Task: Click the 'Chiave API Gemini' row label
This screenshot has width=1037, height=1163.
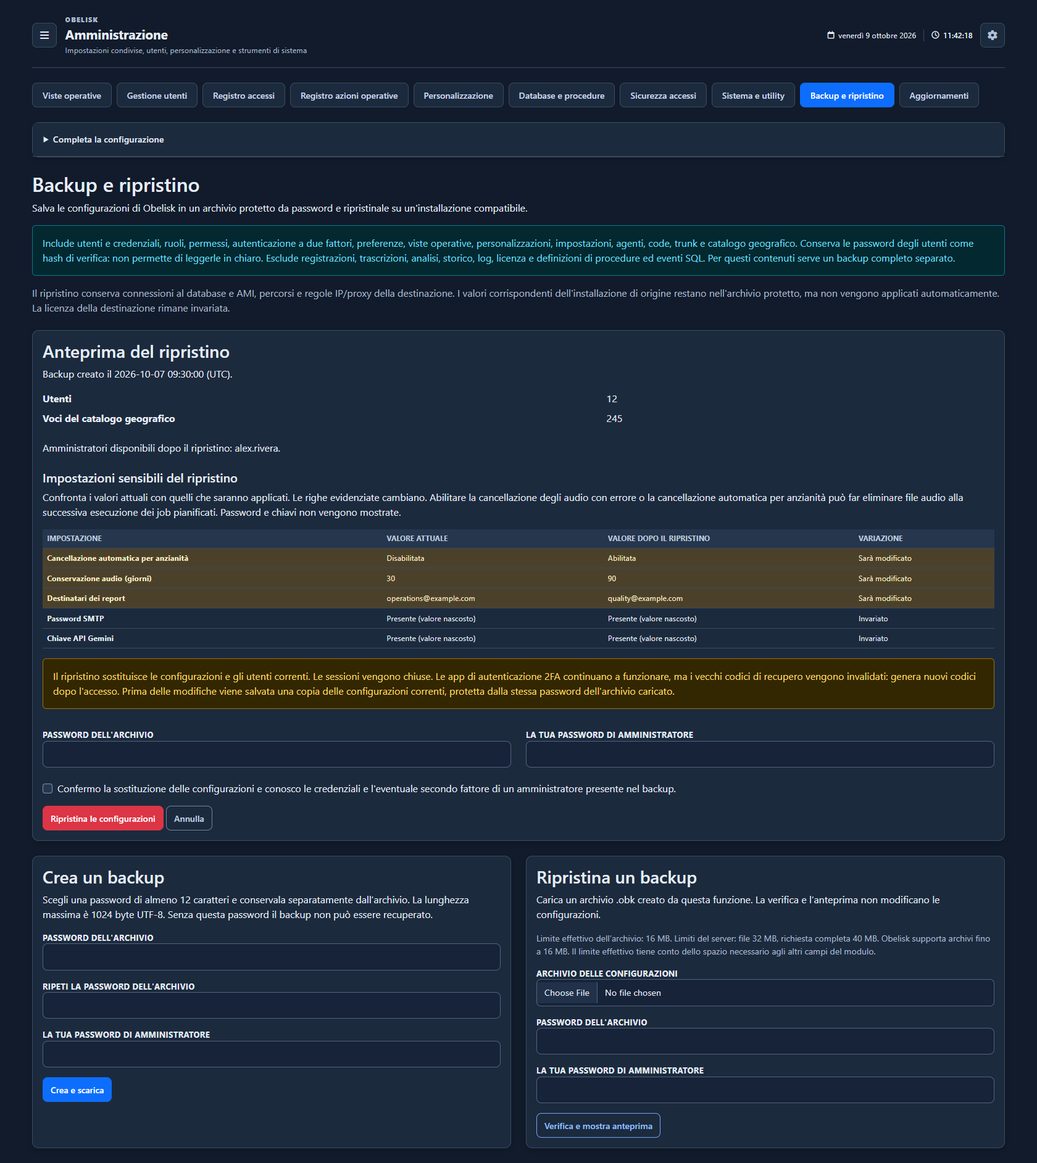Action: click(x=80, y=639)
